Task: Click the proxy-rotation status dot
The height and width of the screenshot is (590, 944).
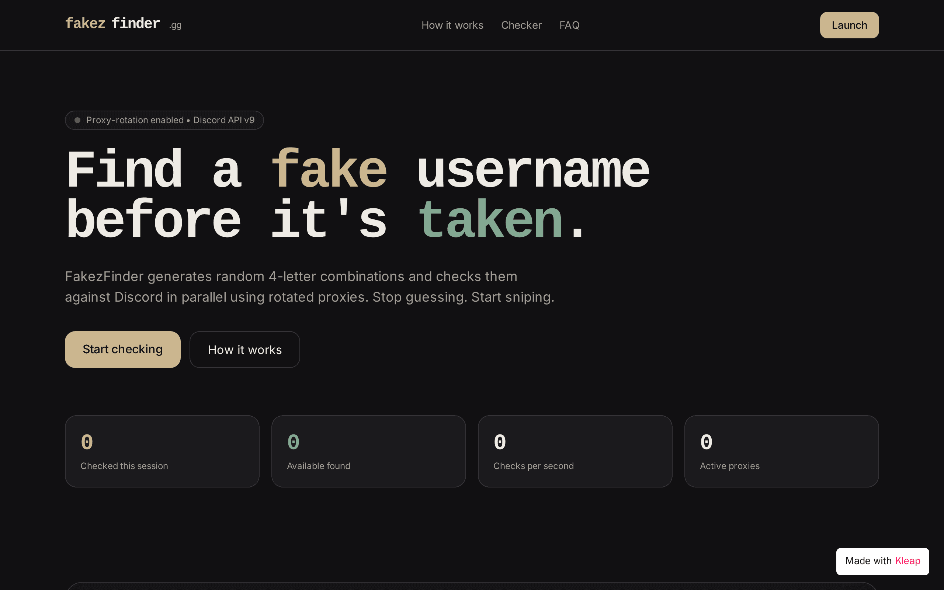Action: (x=77, y=120)
